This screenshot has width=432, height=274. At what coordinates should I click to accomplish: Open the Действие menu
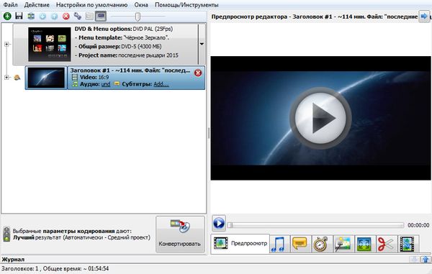[x=37, y=5]
